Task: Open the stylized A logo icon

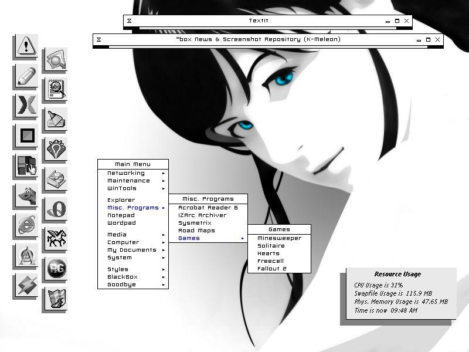Action: pos(26,255)
